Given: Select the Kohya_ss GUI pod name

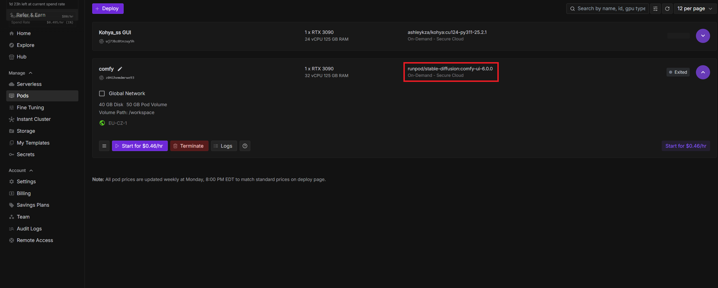Looking at the screenshot, I should [x=115, y=32].
